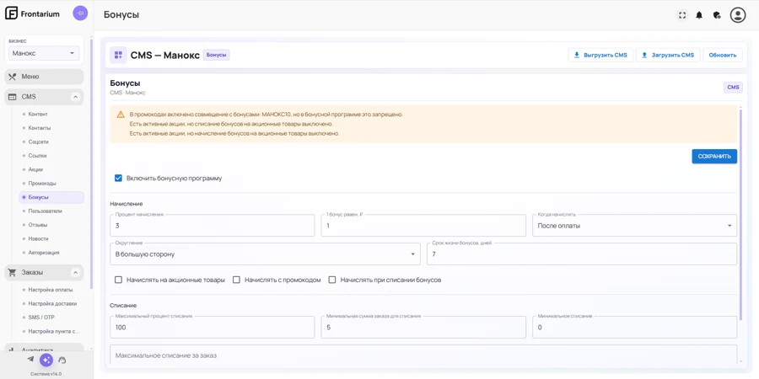The image size is (759, 379).
Task: Go to Контент in sidebar
Action: coord(51,114)
